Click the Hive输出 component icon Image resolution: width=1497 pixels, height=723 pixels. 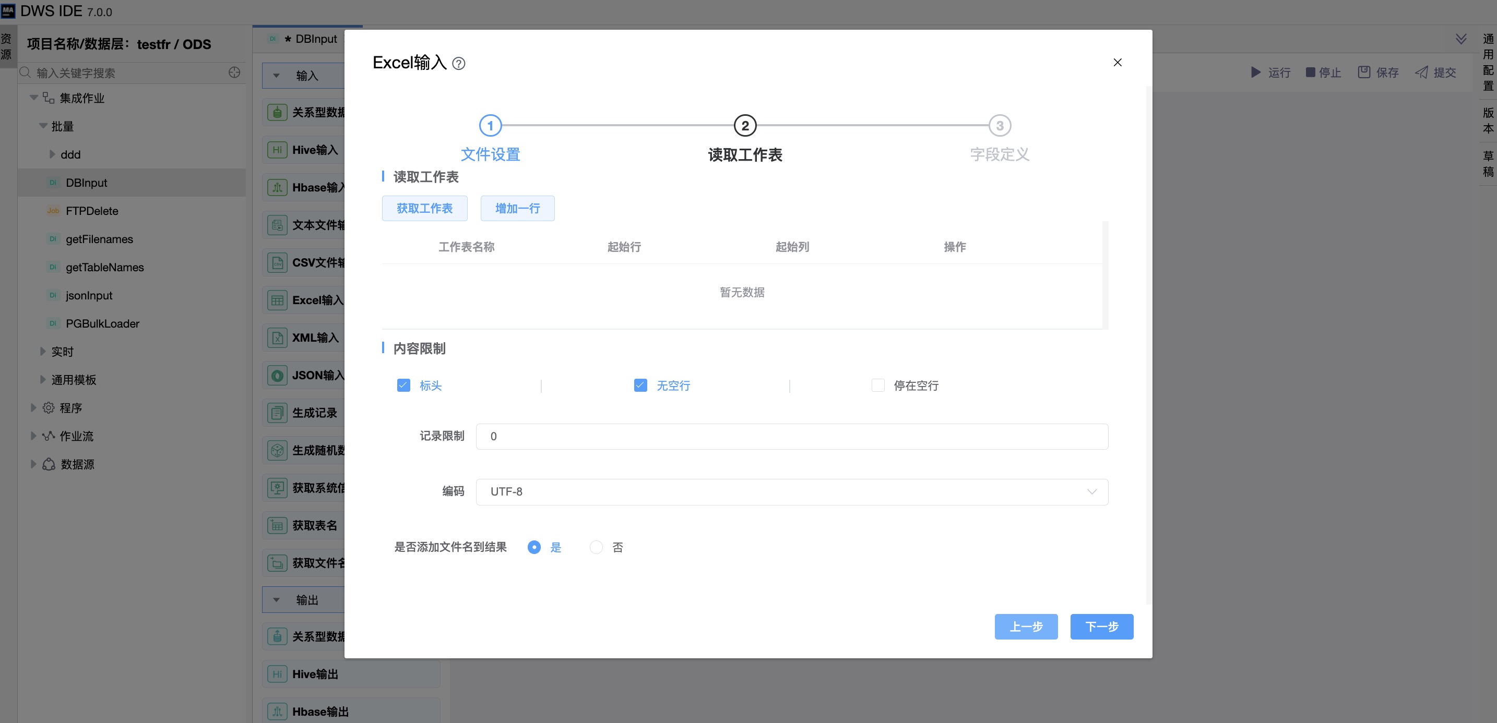click(x=277, y=673)
